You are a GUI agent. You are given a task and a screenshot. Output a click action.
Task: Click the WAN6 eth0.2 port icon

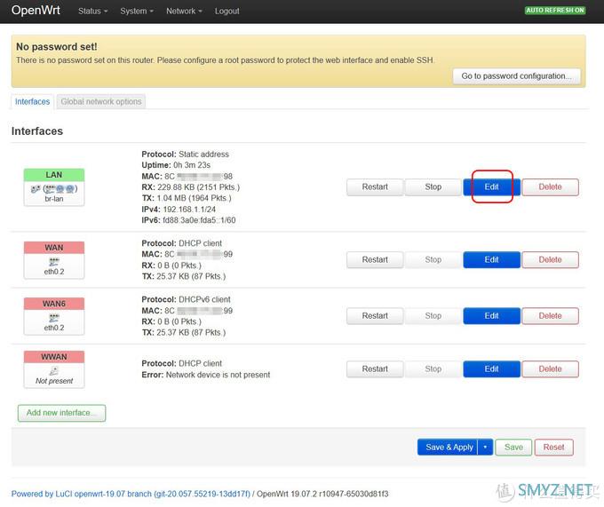pos(54,318)
